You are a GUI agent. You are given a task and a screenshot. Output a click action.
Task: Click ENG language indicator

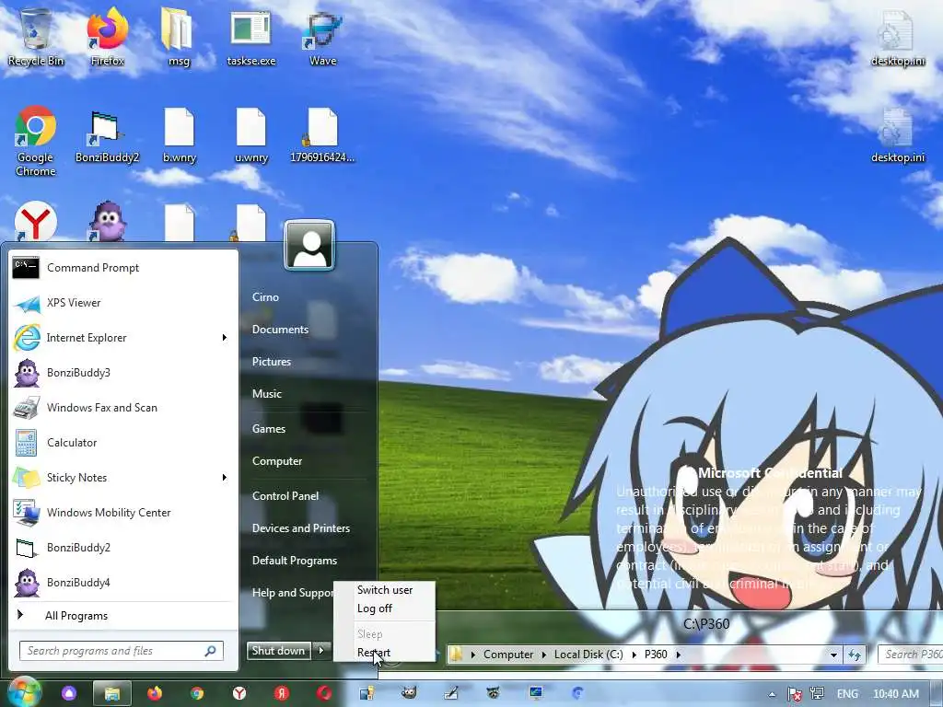(x=847, y=694)
